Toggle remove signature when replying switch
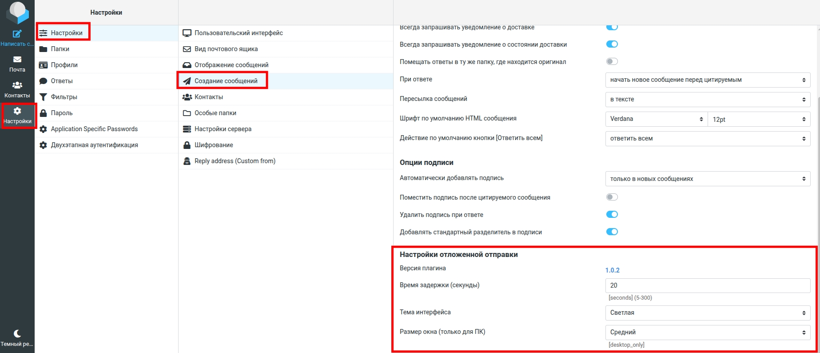 612,214
